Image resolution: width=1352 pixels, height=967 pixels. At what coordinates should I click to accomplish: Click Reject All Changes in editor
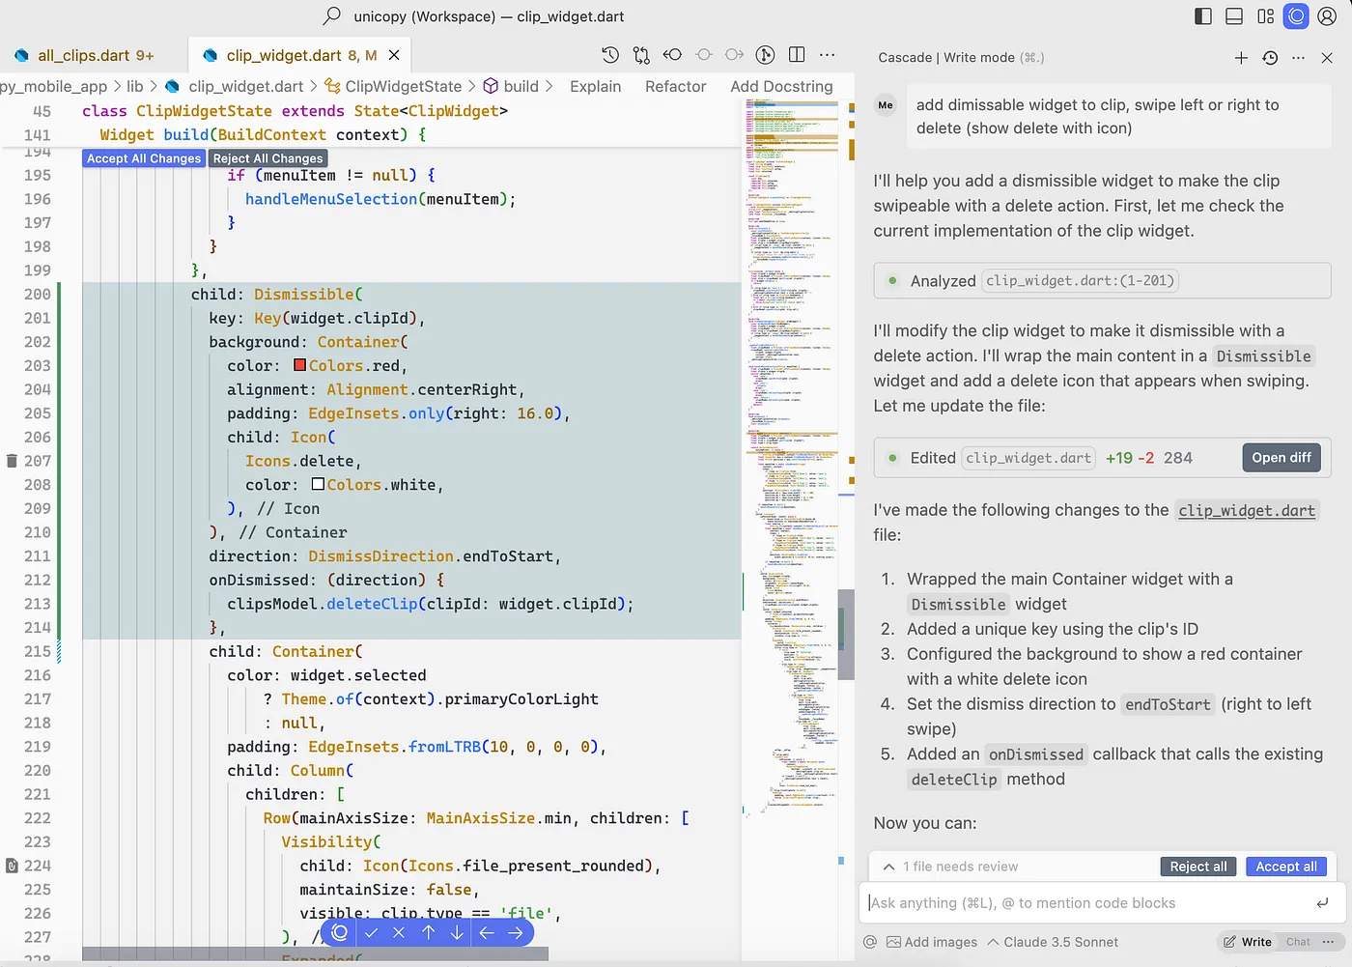[x=268, y=158]
